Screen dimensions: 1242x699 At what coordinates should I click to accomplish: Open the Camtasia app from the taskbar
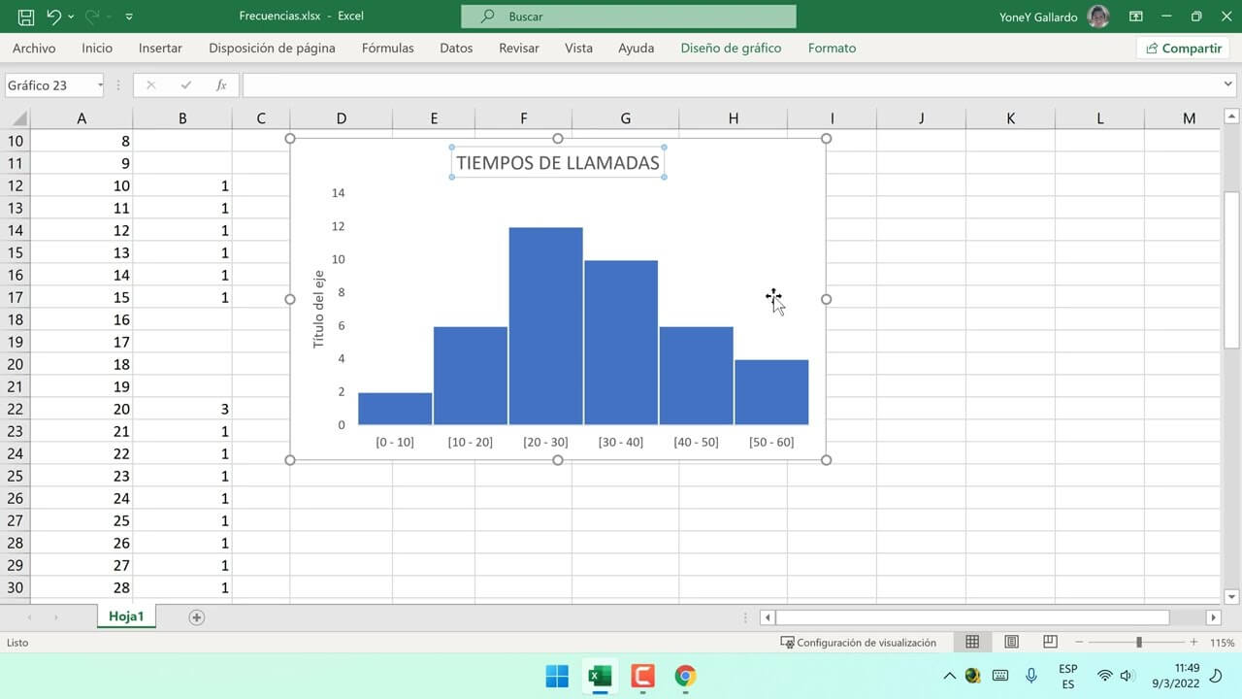tap(642, 676)
